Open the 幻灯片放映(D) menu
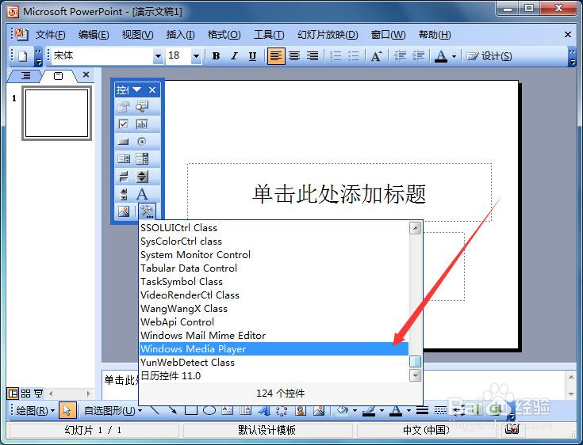Image resolution: width=583 pixels, height=445 pixels. (328, 35)
